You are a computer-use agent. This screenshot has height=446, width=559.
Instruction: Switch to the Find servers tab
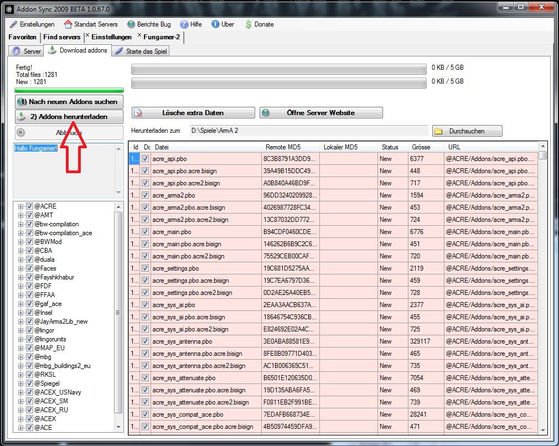click(61, 37)
